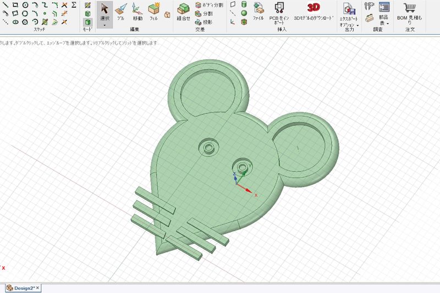Activate the 組合せ (Combine) tool
The height and width of the screenshot is (293, 440).
[184, 12]
